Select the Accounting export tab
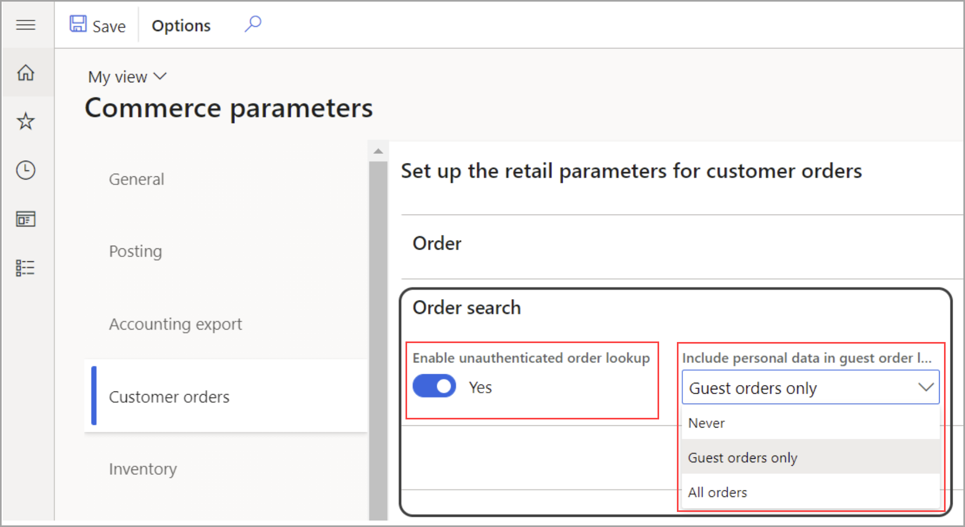Screen dimensions: 965x527 coord(176,324)
